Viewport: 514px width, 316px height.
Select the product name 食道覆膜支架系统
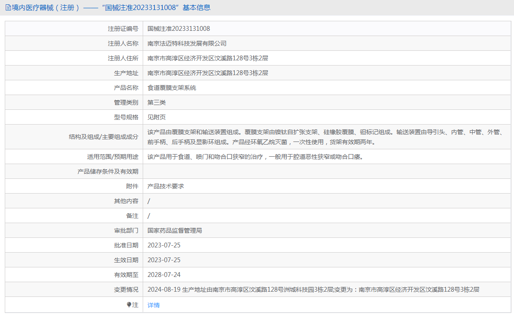172,88
